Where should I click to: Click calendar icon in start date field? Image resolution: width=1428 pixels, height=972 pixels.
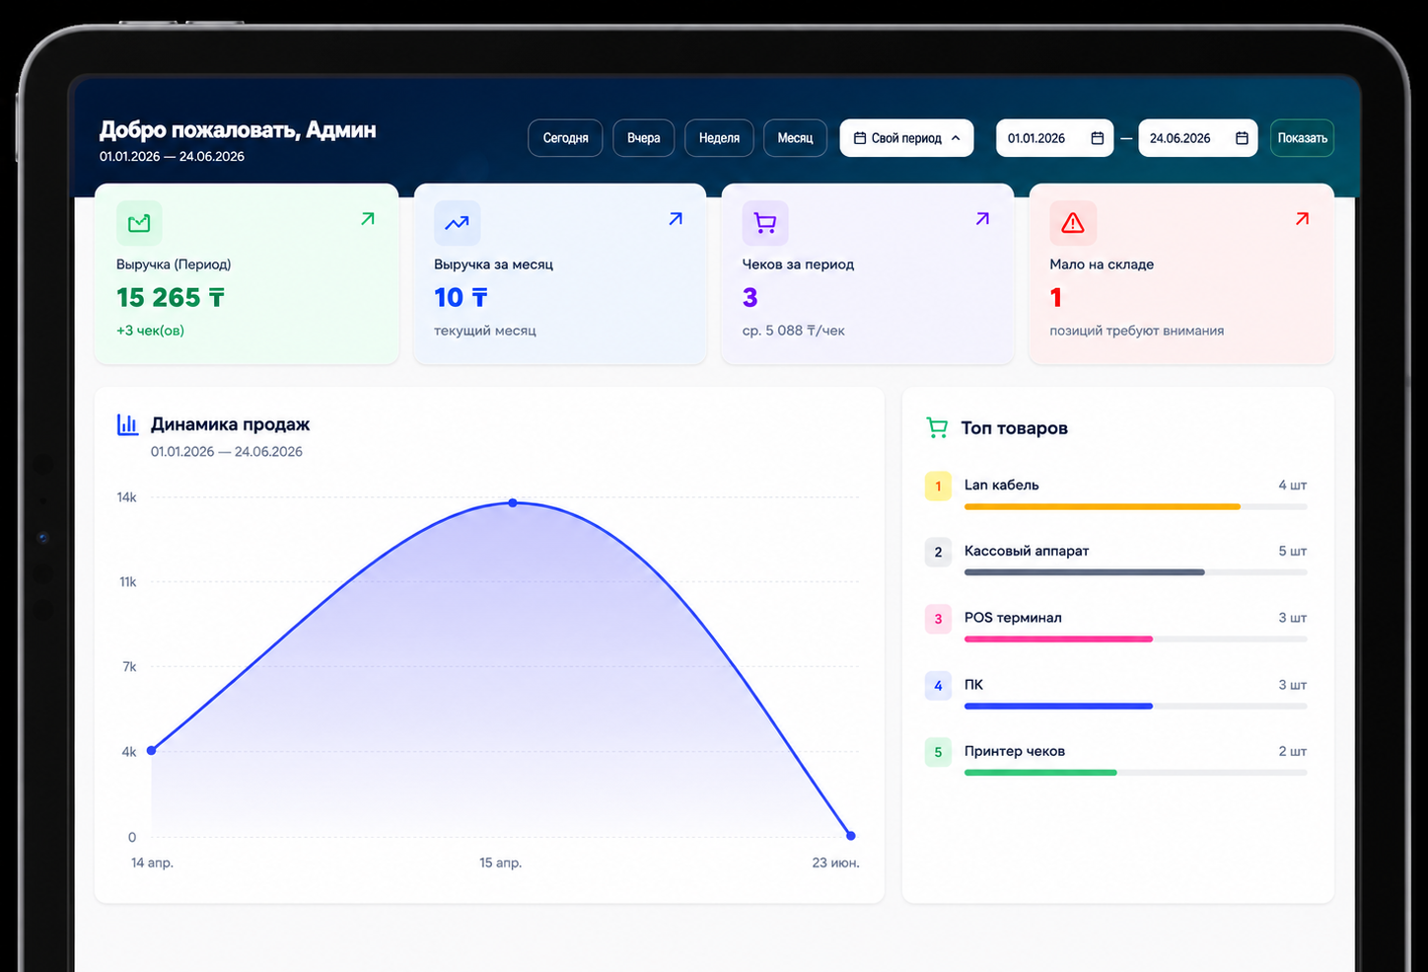(x=1097, y=138)
